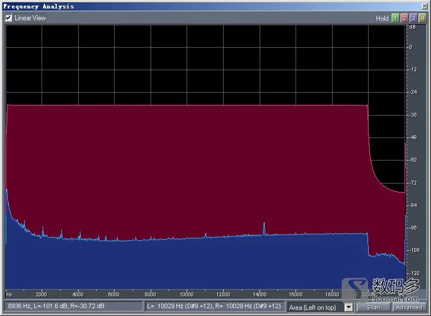Click the 10000 frequency axis label
The width and height of the screenshot is (431, 316).
click(x=187, y=294)
